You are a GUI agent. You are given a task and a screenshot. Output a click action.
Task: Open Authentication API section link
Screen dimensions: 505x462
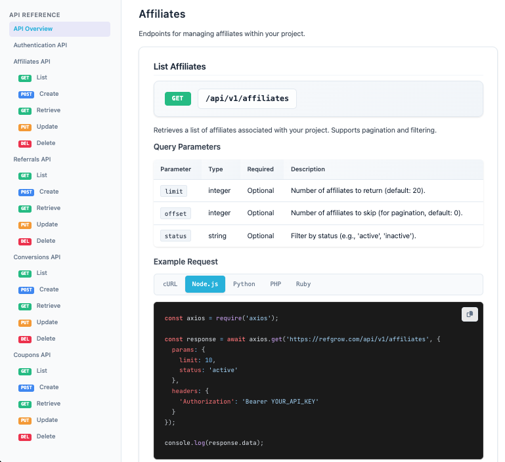pos(40,45)
